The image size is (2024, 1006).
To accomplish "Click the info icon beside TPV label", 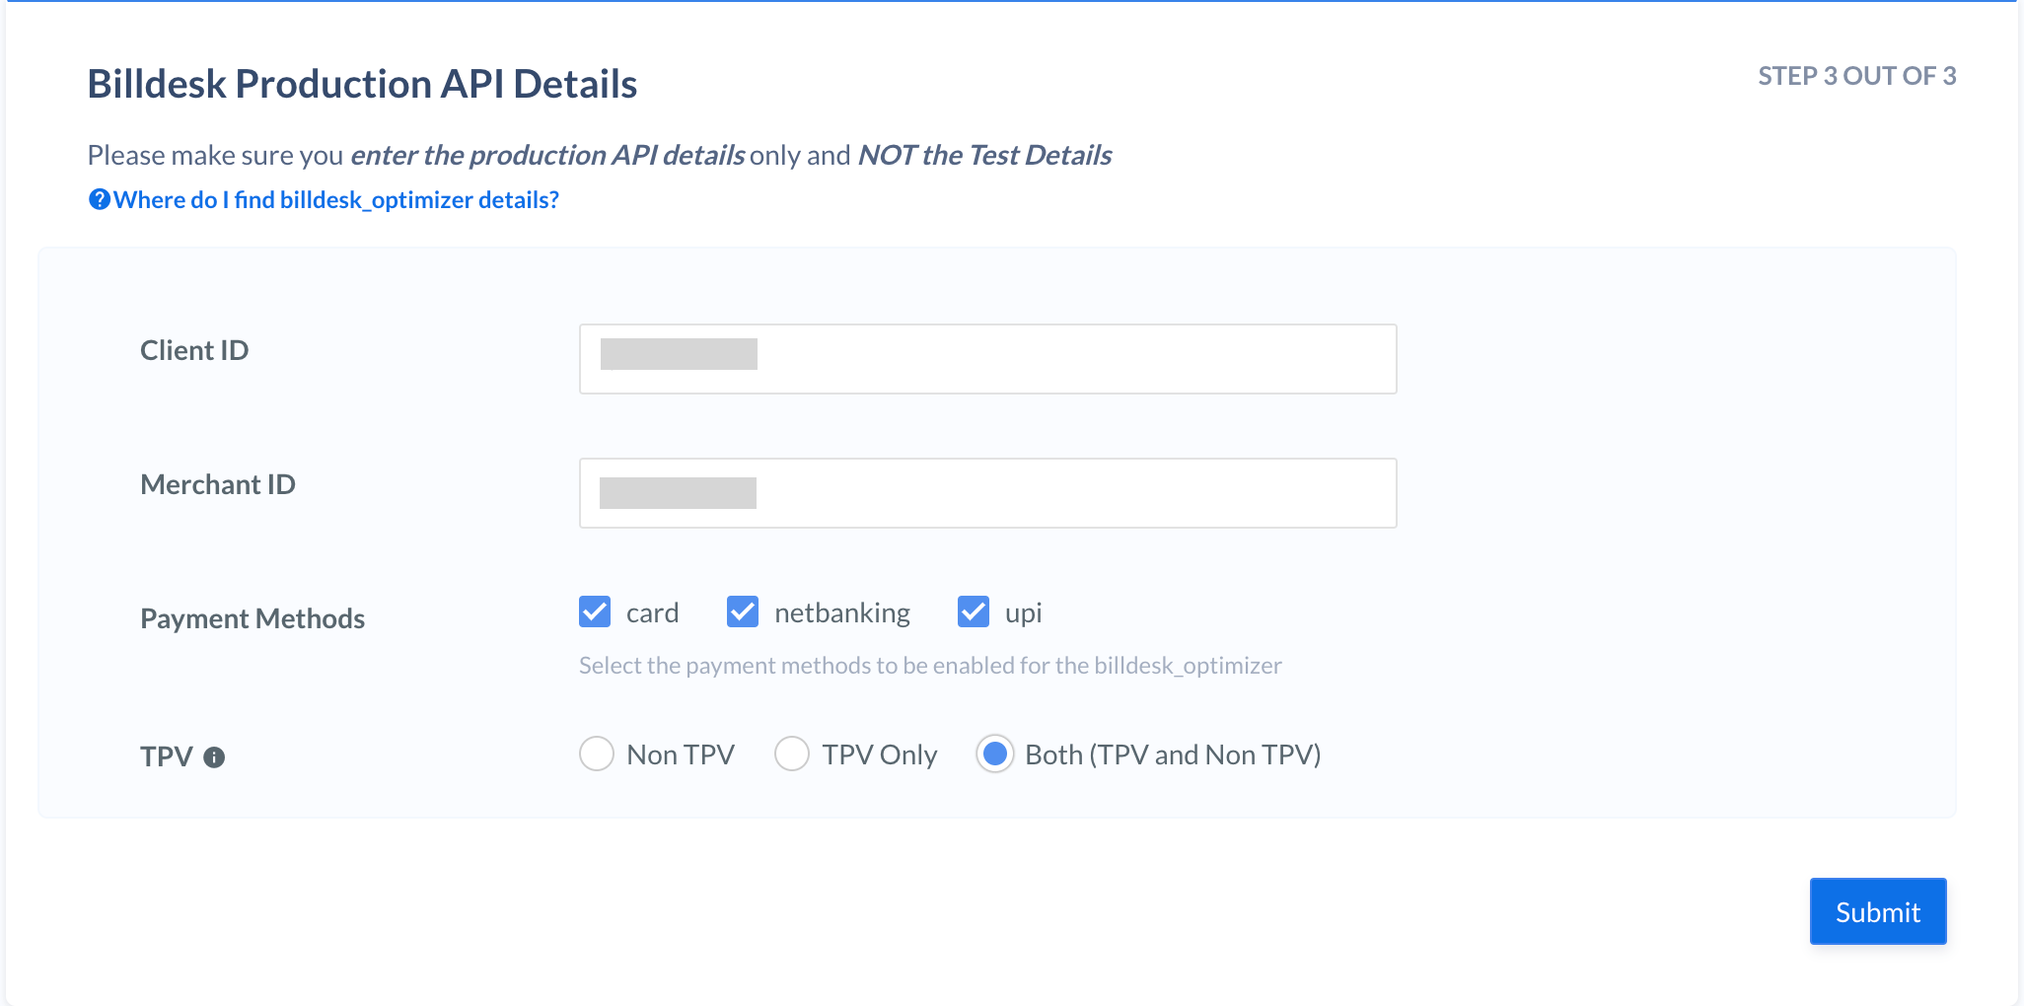I will [216, 757].
